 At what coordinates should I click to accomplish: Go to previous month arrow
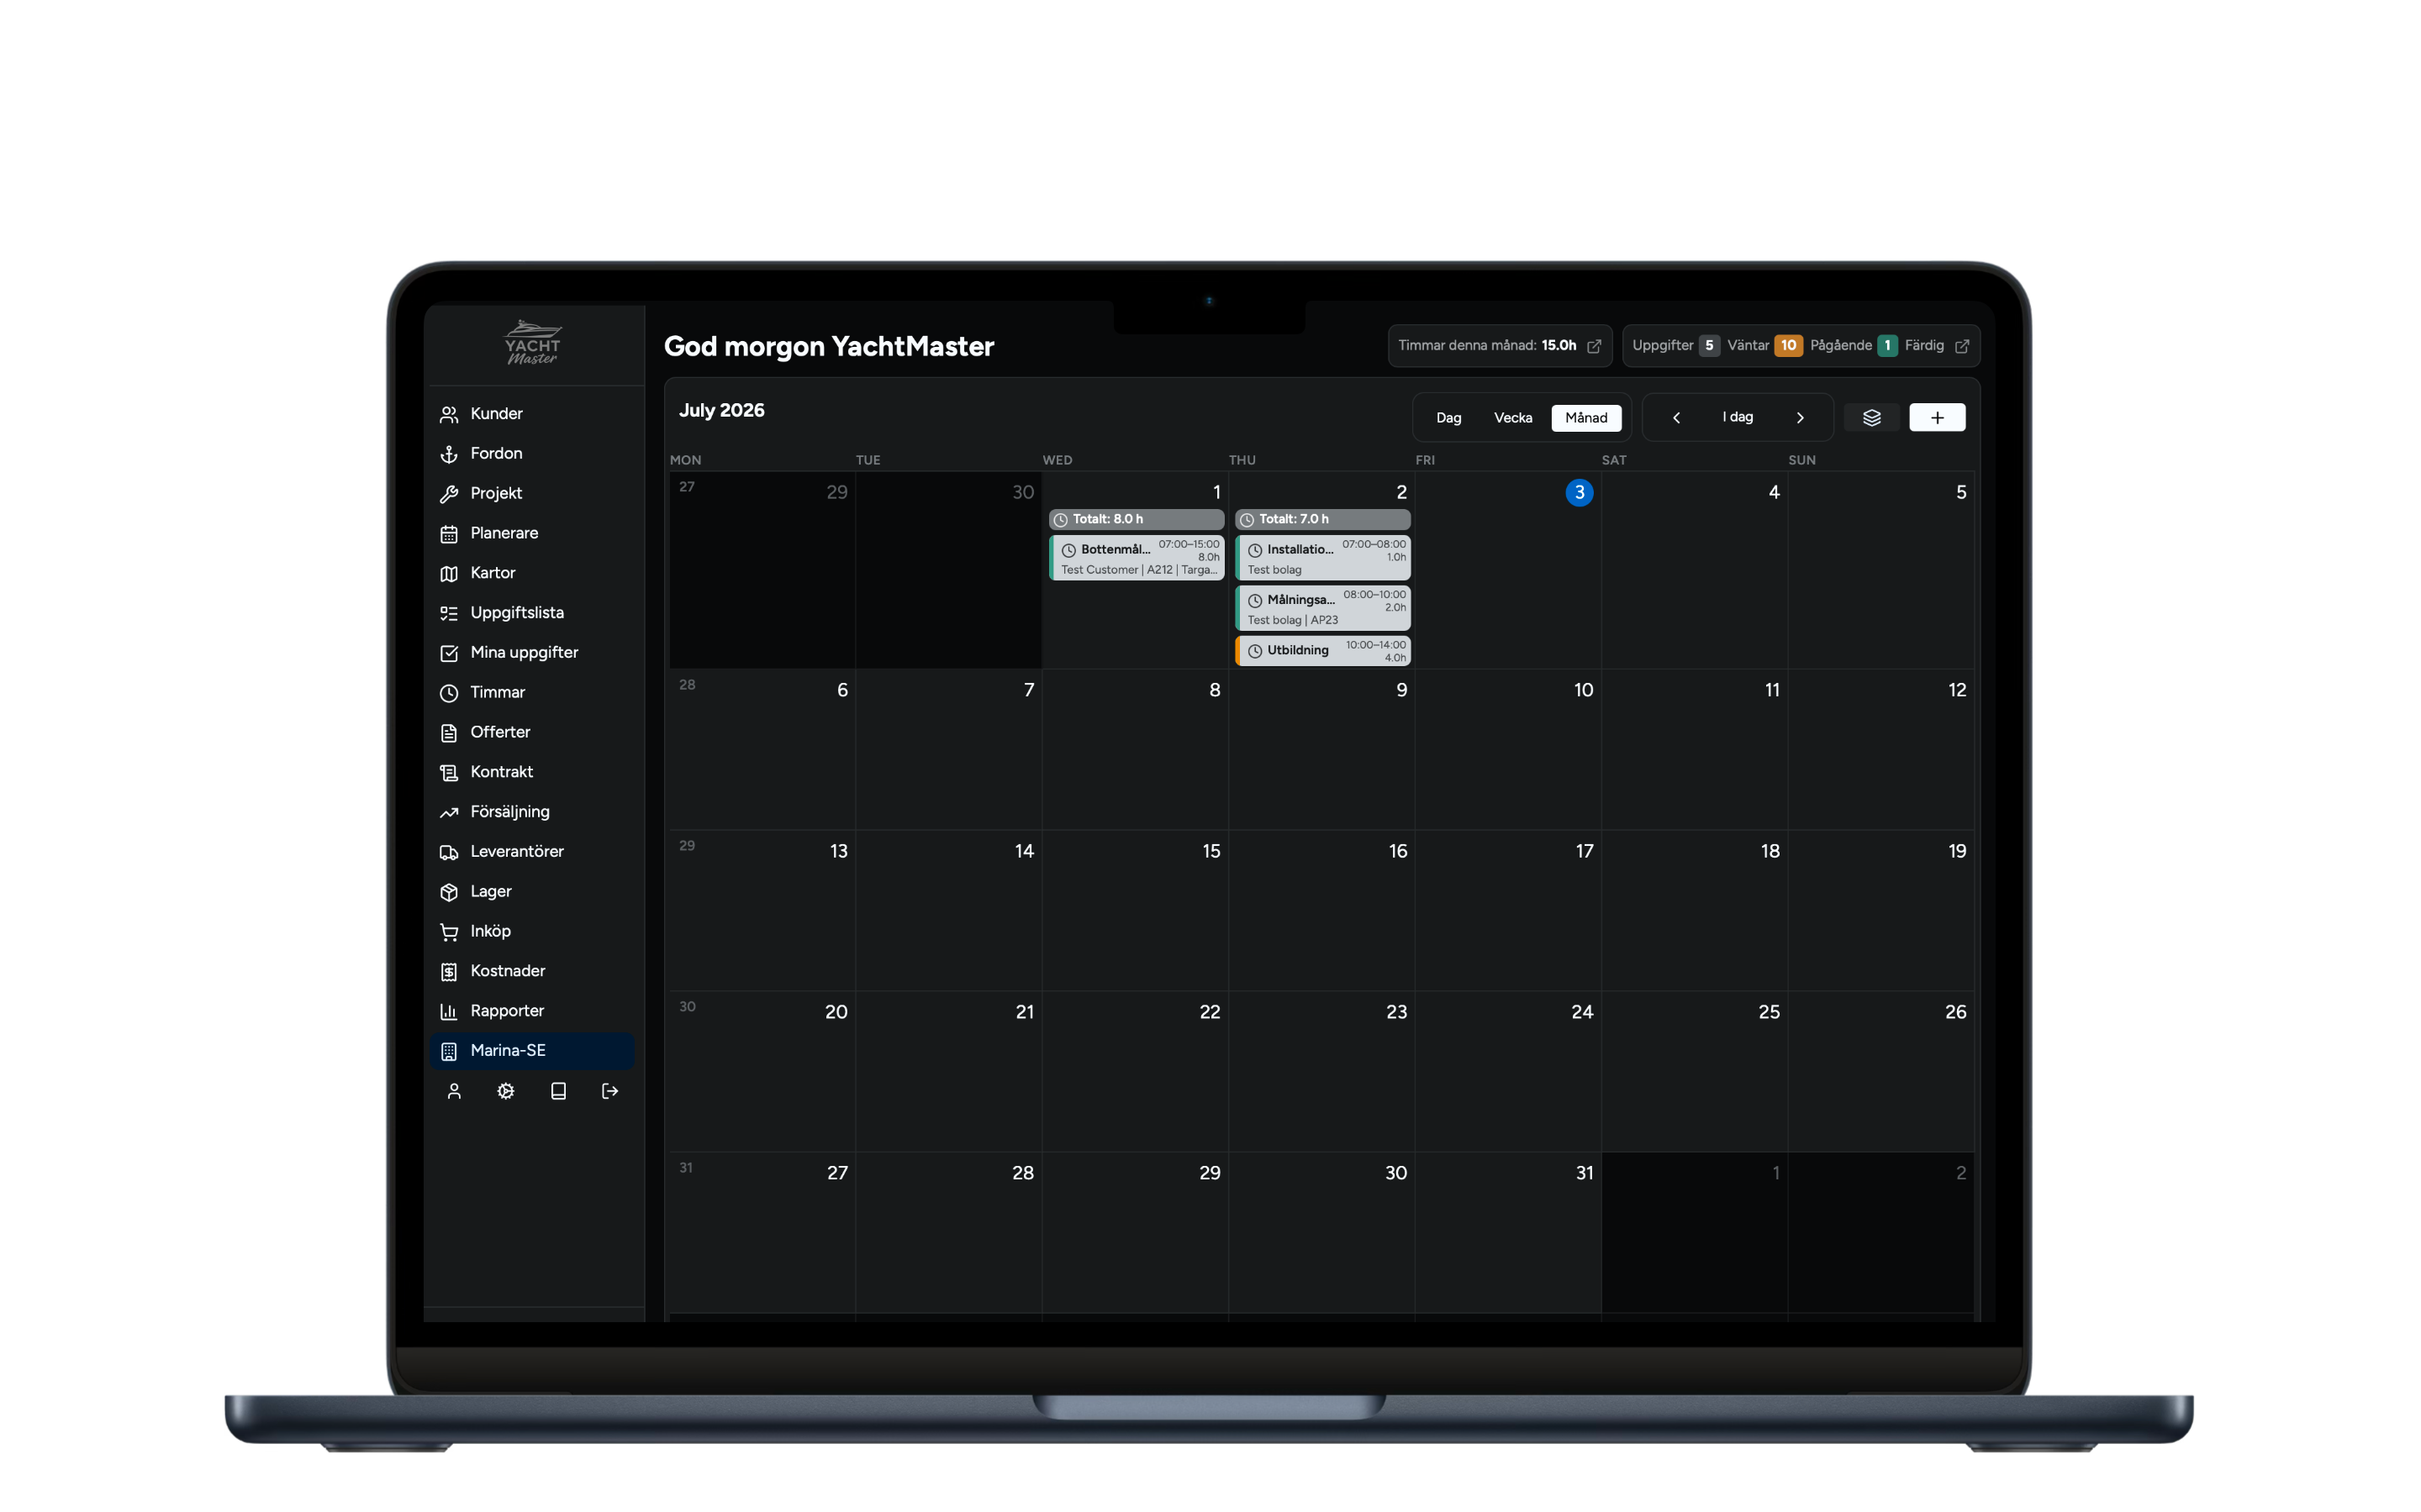(1677, 418)
